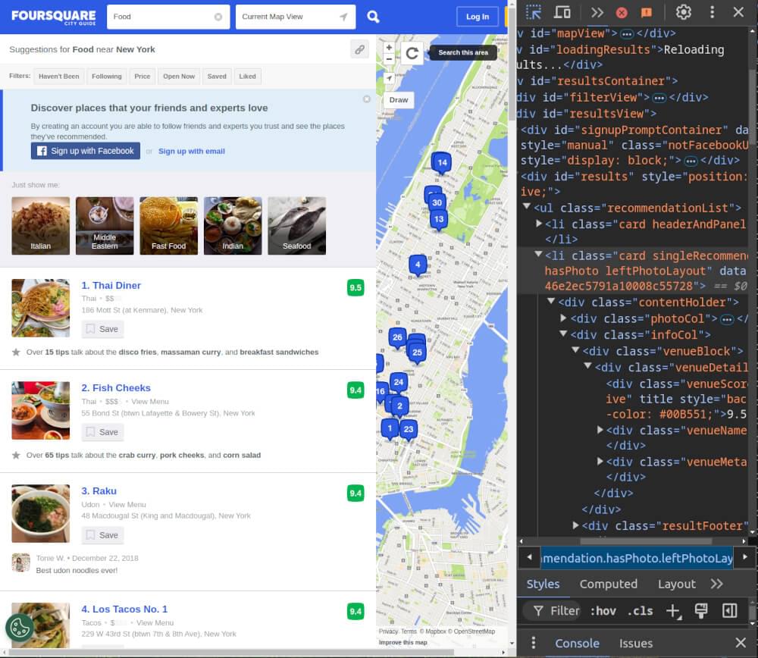This screenshot has height=658, width=758.
Task: Toggle the device toolbar in DevTools
Action: 562,12
